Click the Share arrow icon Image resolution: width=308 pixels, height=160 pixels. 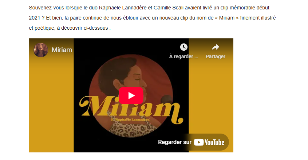click(x=216, y=47)
